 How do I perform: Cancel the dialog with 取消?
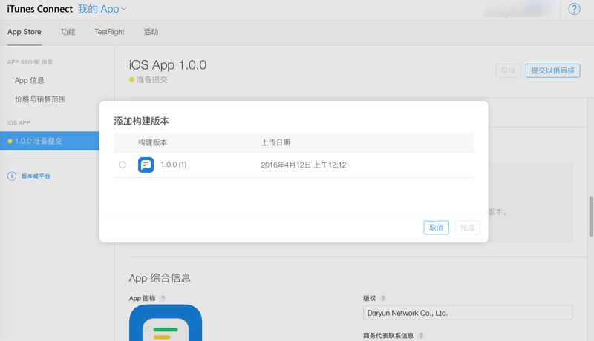coord(436,228)
